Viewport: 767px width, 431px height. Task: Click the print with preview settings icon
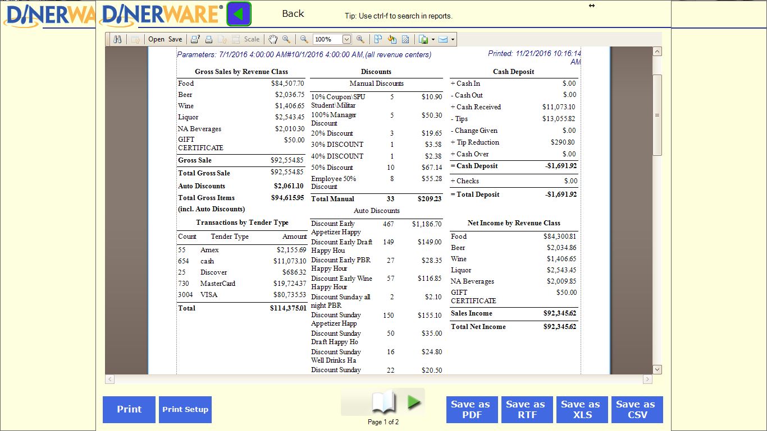coord(194,39)
